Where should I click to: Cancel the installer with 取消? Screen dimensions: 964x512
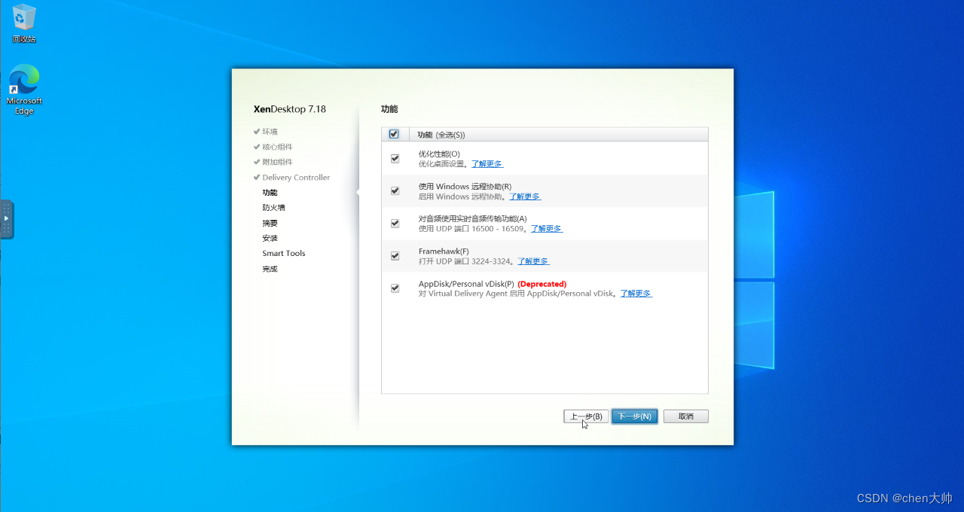(x=685, y=416)
